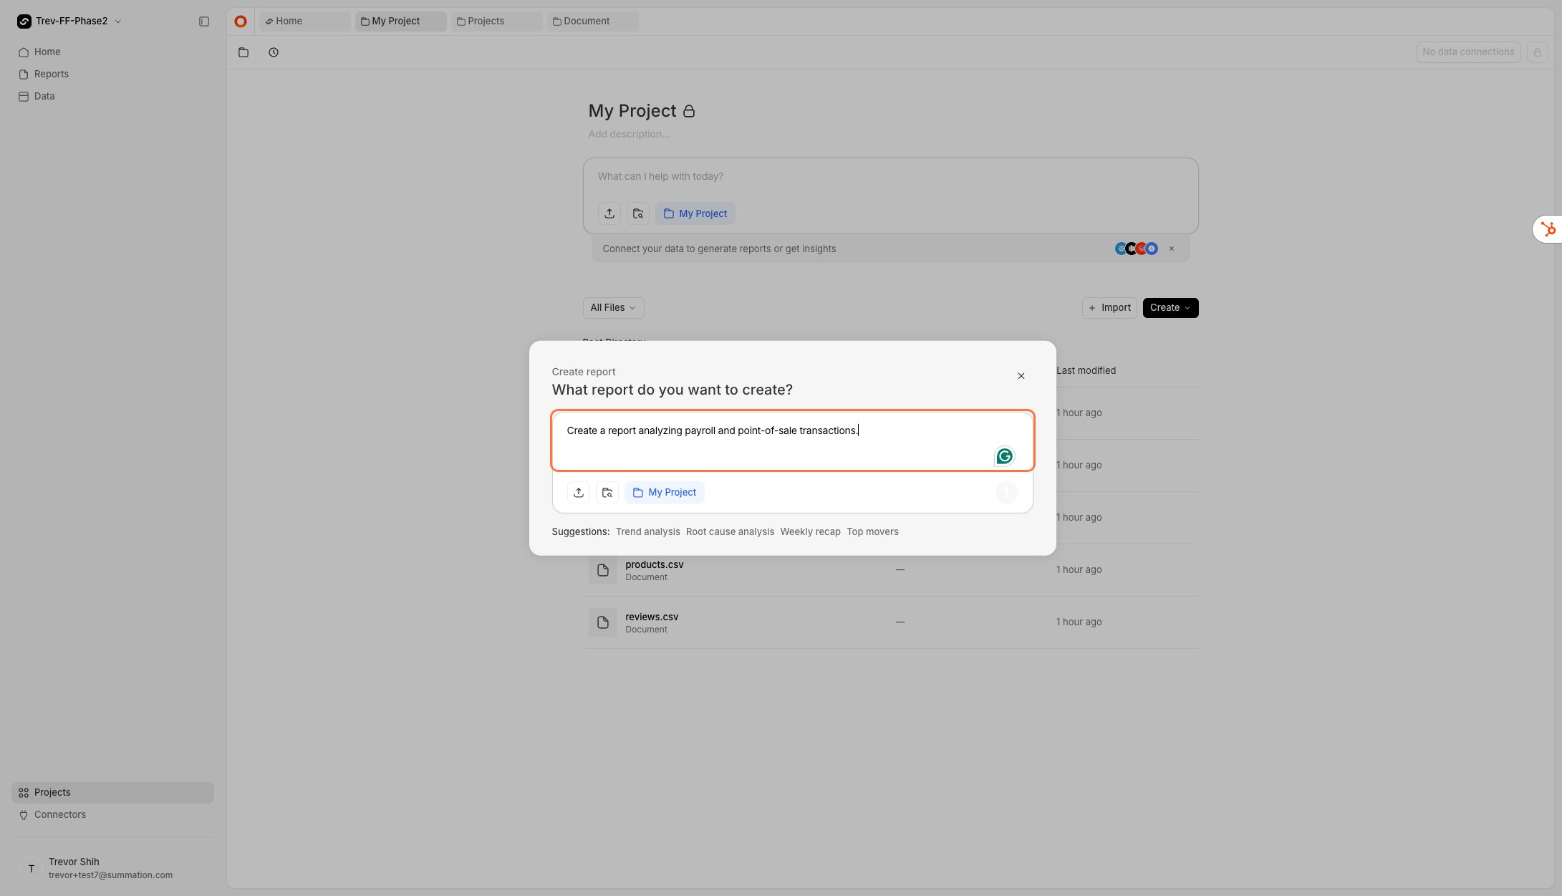
Task: Click the products.csv document icon
Action: click(x=603, y=571)
